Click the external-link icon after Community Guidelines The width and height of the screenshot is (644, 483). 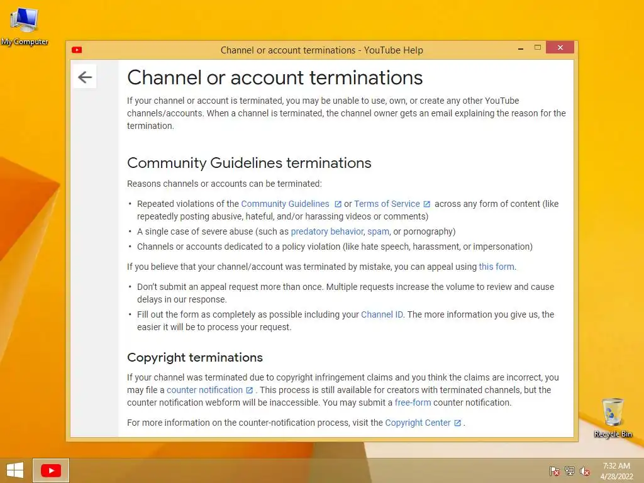338,204
